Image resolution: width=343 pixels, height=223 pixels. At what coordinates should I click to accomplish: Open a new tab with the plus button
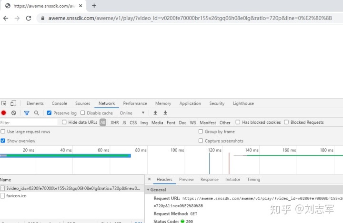[94, 6]
